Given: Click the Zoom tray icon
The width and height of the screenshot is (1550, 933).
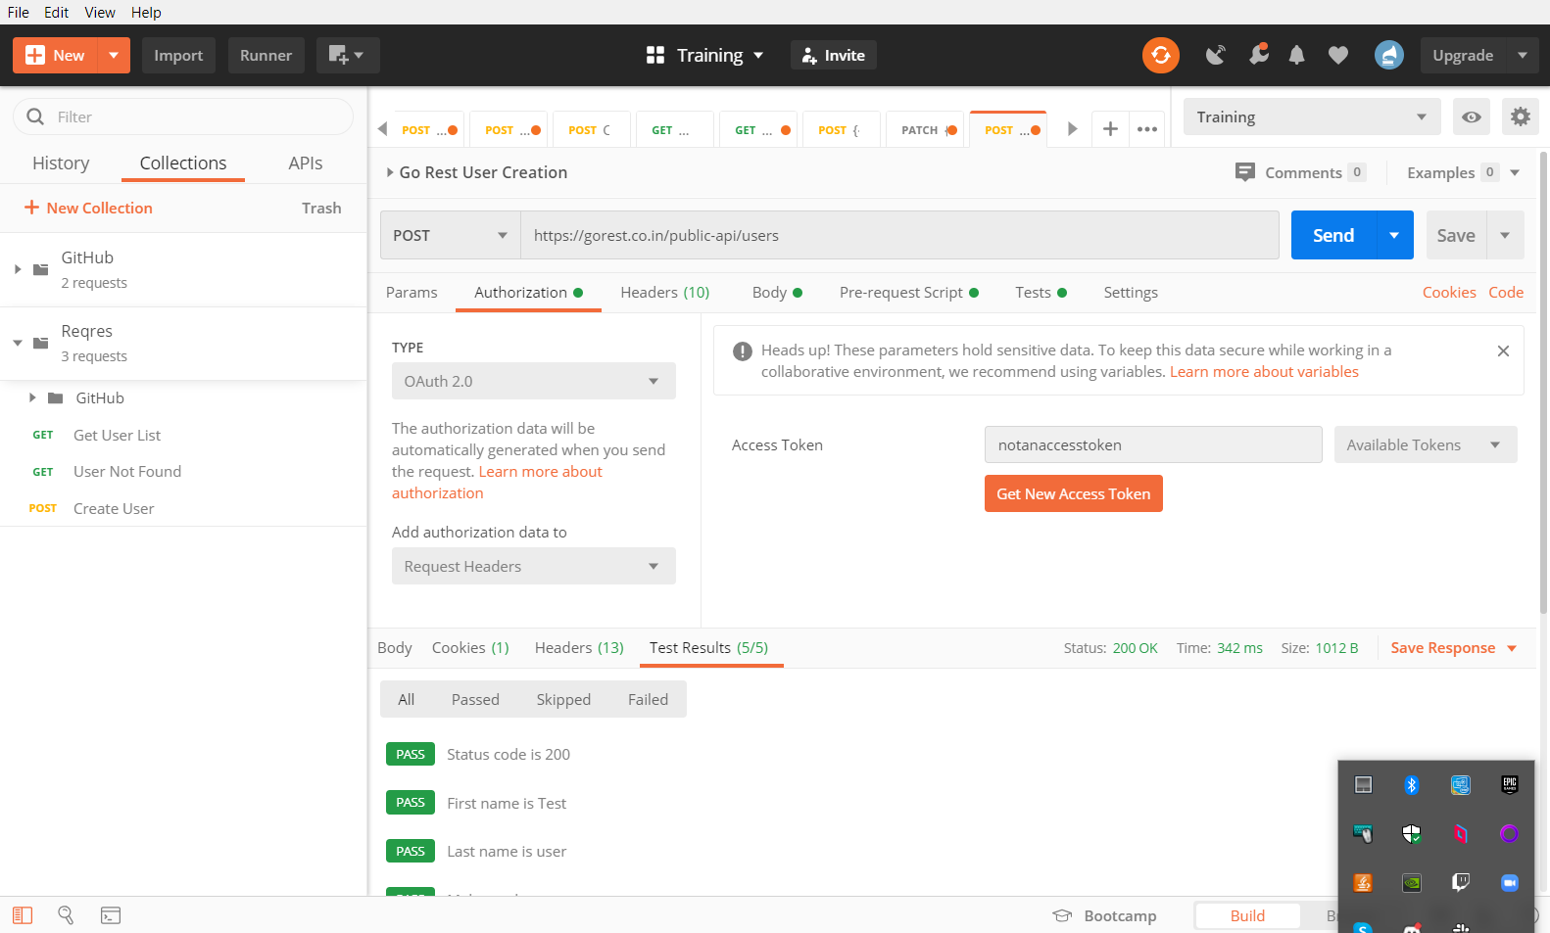Looking at the screenshot, I should point(1510,882).
